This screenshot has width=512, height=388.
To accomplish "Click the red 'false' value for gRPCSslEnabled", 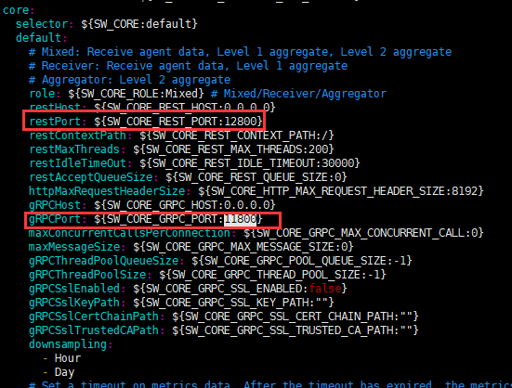I will tap(325, 289).
